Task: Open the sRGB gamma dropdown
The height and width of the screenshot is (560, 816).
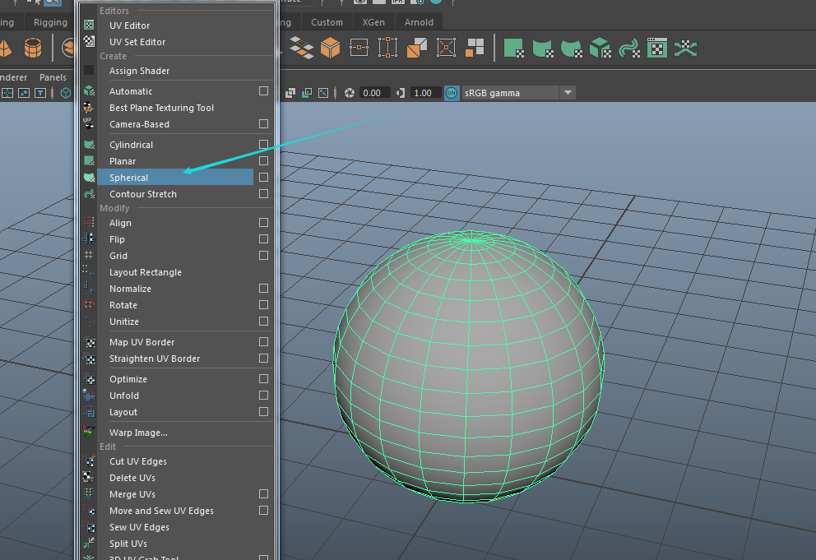Action: 567,93
